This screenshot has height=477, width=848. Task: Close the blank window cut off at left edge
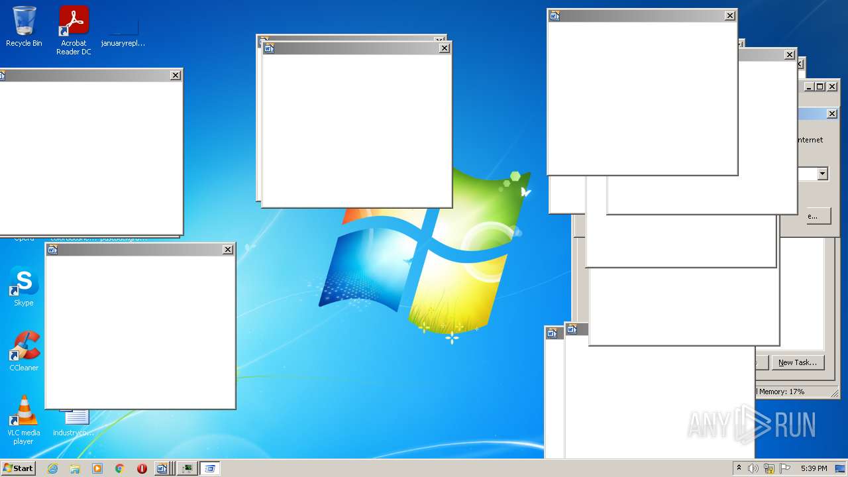point(176,76)
